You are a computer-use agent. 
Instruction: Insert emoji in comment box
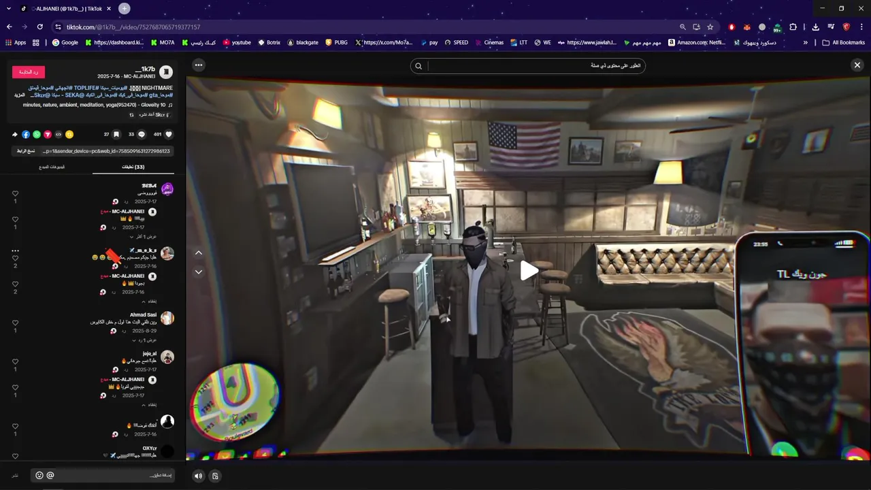pyautogui.click(x=39, y=476)
